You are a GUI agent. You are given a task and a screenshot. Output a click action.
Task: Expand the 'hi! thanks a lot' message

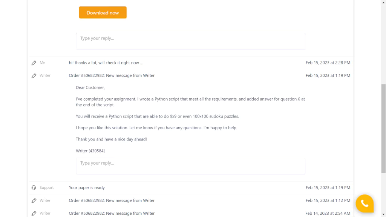click(106, 63)
